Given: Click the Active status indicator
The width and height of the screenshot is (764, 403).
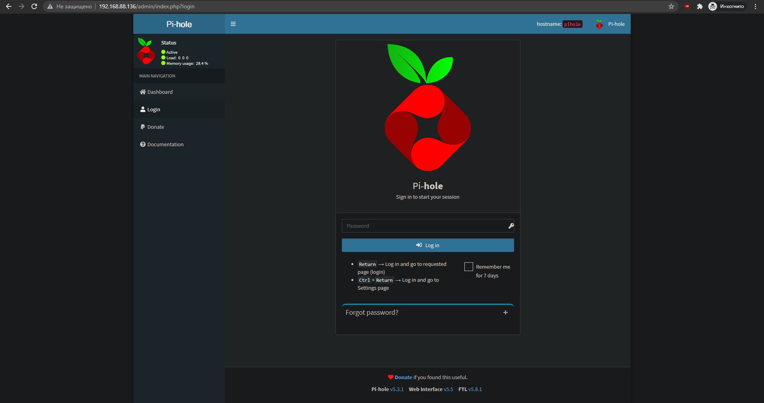Looking at the screenshot, I should coord(170,52).
